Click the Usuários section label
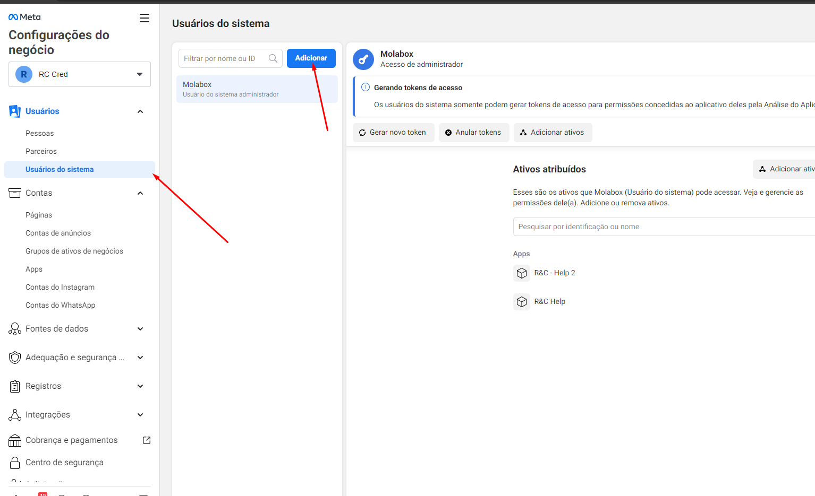This screenshot has width=815, height=496. pos(43,111)
